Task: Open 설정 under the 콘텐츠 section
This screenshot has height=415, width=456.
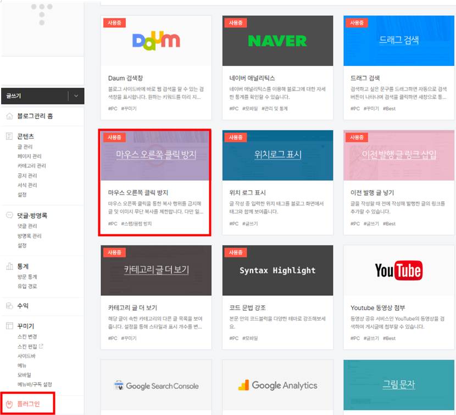Action: (x=22, y=194)
